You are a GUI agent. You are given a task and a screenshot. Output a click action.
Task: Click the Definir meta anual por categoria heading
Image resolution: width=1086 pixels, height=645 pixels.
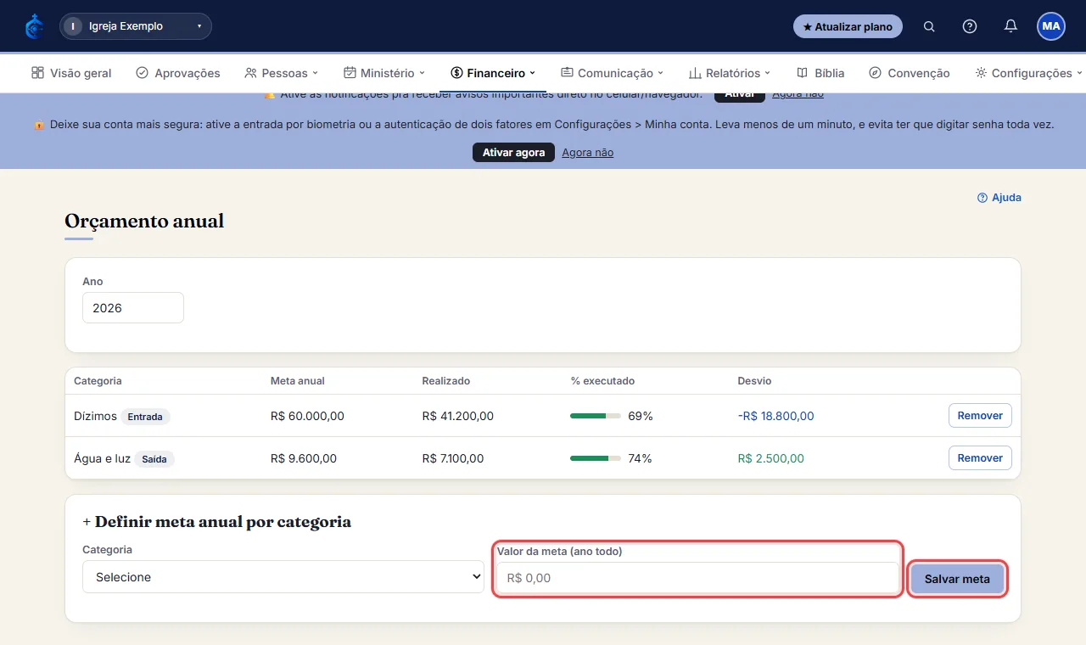point(216,522)
